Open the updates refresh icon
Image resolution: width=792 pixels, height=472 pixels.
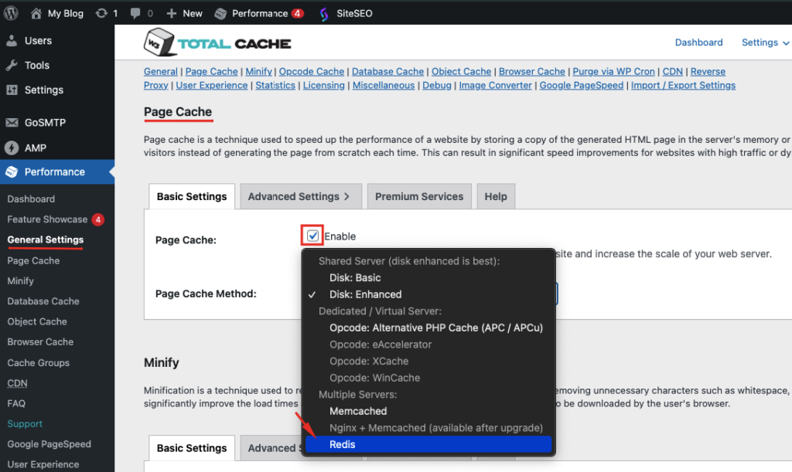pos(101,13)
